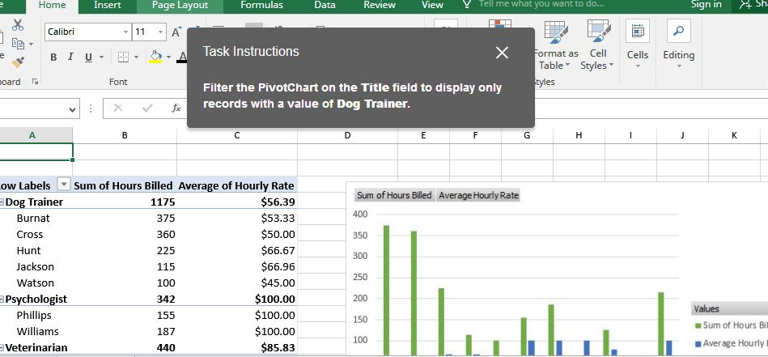Select the Cross row label cell

coord(29,234)
